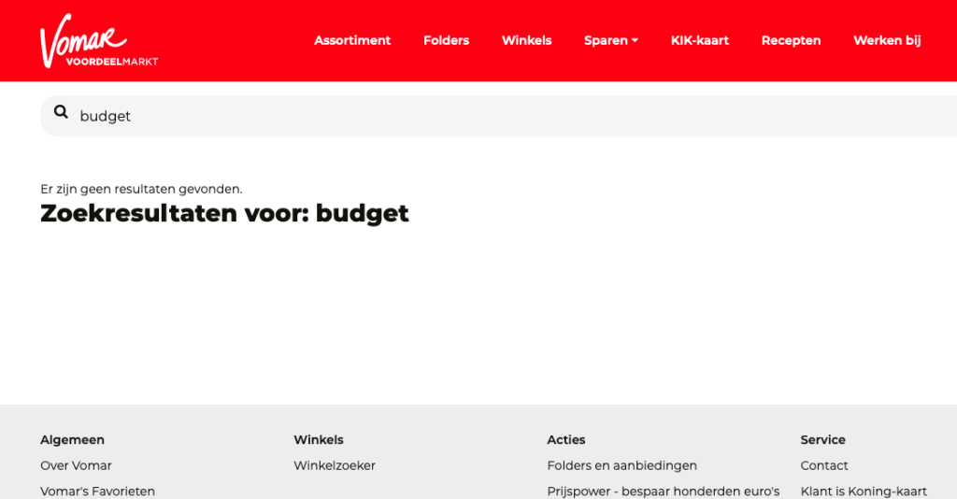Open Folders en aanbiedingen link
This screenshot has height=499, width=957.
pyautogui.click(x=621, y=465)
